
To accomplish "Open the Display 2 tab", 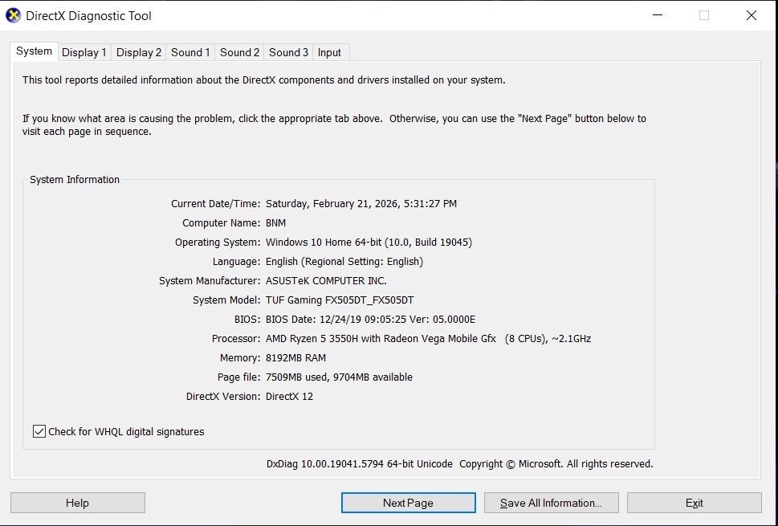I will (x=139, y=53).
